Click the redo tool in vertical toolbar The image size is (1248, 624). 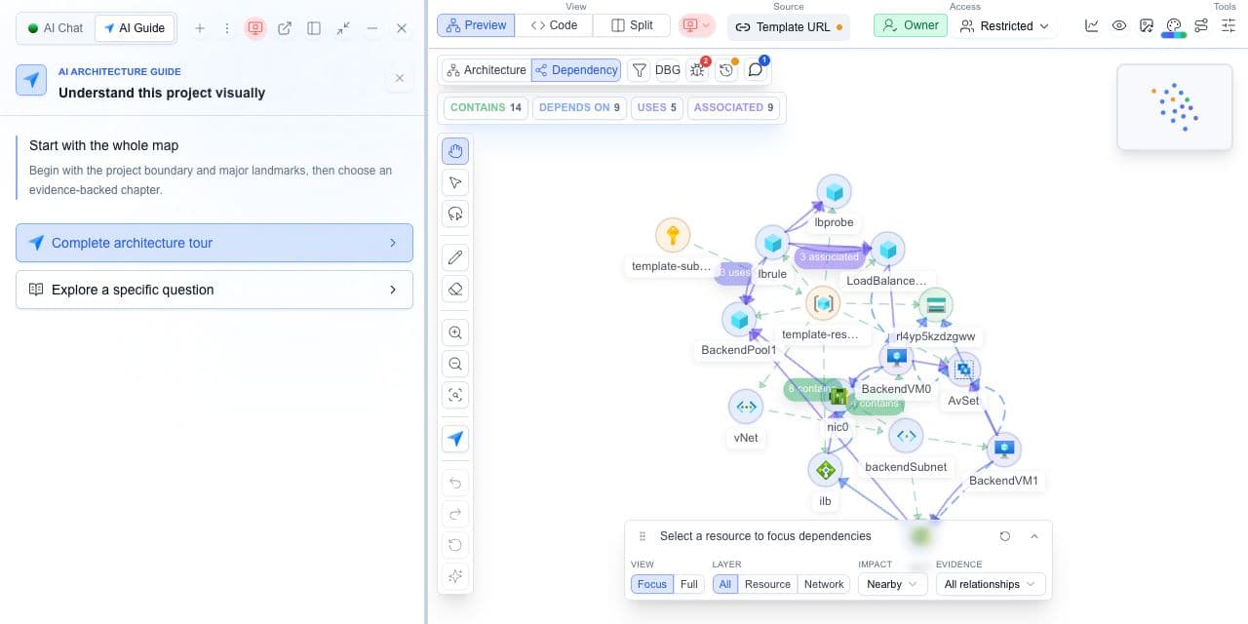455,514
